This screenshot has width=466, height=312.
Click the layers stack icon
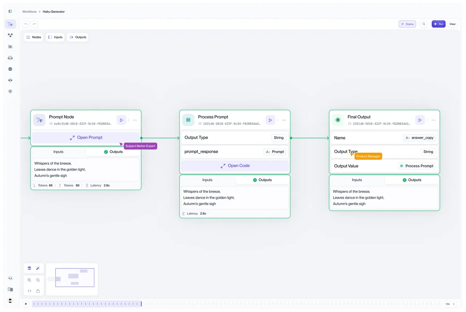[x=29, y=268]
